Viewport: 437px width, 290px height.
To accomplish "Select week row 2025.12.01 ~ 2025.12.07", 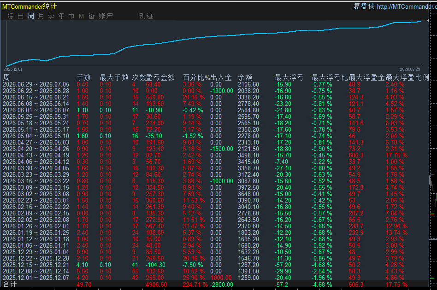I will tap(215, 278).
